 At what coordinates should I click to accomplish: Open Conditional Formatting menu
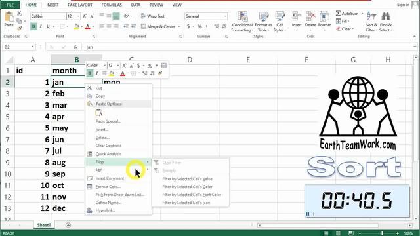242,22
